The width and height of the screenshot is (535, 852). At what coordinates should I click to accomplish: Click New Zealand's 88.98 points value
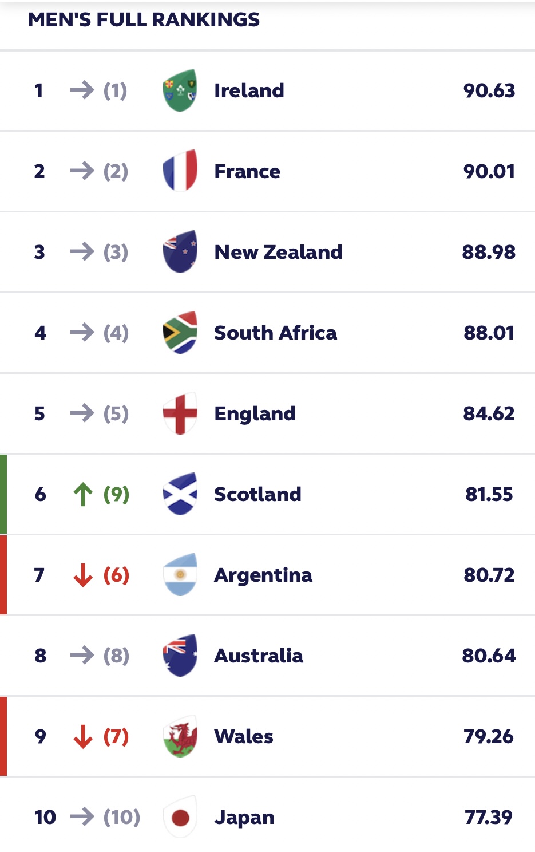488,252
